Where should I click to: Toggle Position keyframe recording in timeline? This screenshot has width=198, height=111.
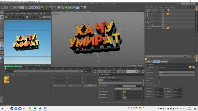pos(127,72)
